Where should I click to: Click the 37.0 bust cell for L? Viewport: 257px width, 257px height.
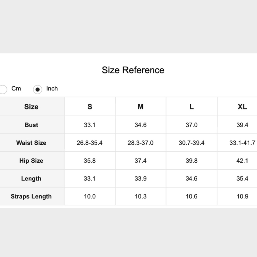pyautogui.click(x=192, y=125)
